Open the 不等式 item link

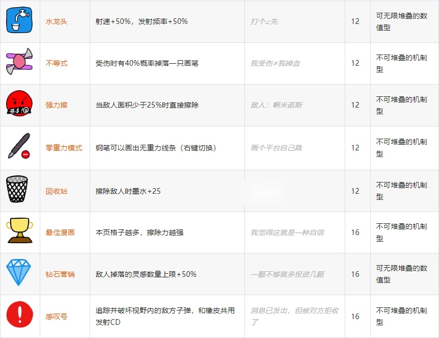57,63
